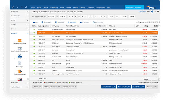170x111 pixels.
Task: Switch to the Kasse POS tab
Action: 59,22
